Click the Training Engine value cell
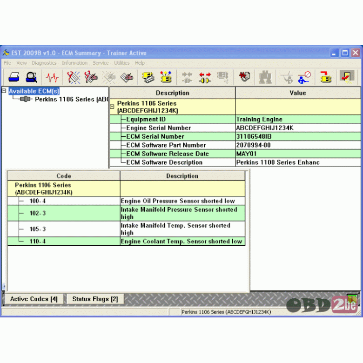This screenshot has height=363, width=363. [298, 119]
